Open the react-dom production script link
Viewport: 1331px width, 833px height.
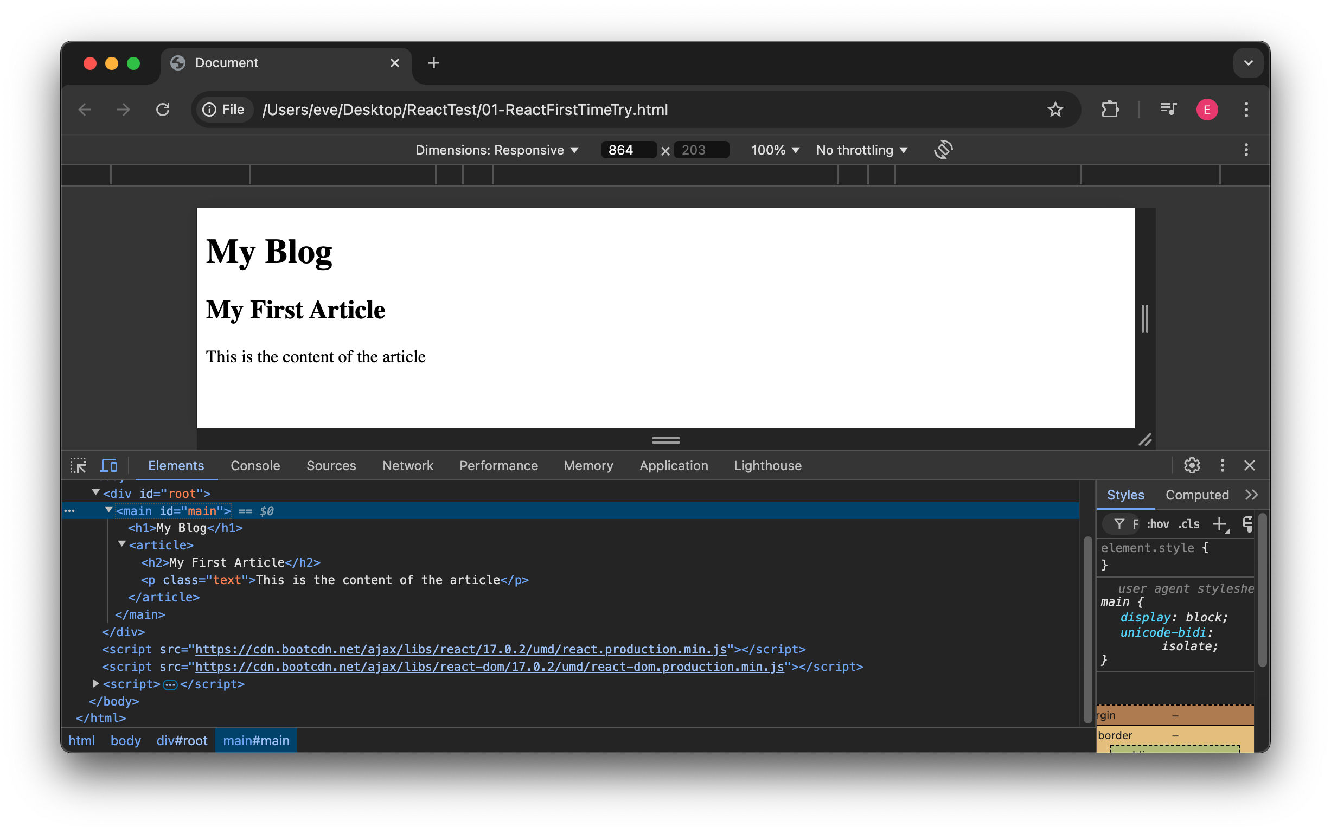pos(489,667)
